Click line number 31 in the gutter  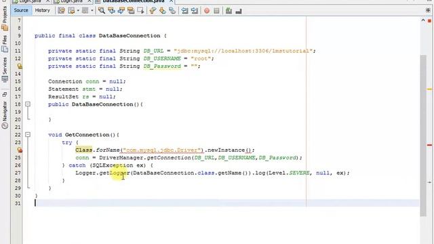(18, 203)
